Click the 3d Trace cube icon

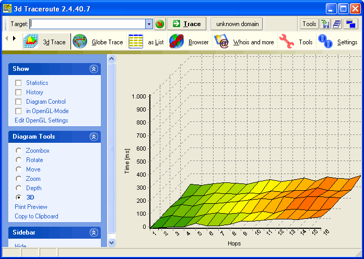31,41
